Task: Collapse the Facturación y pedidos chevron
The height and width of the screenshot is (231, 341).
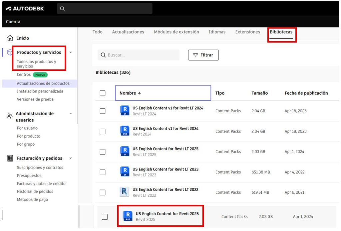Action: (x=71, y=158)
